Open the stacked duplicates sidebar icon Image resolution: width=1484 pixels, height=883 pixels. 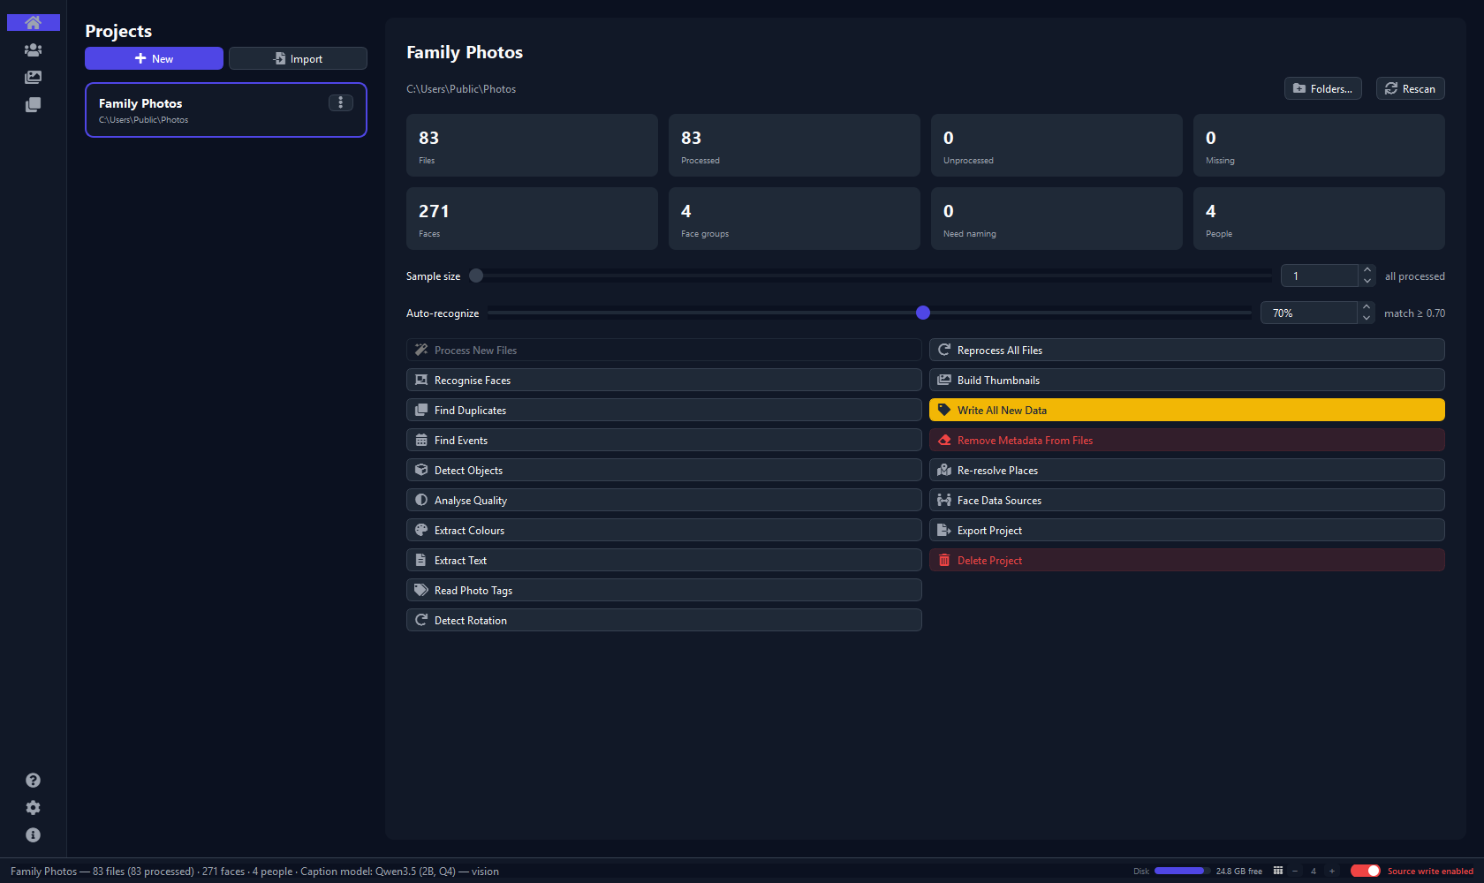pyautogui.click(x=34, y=105)
